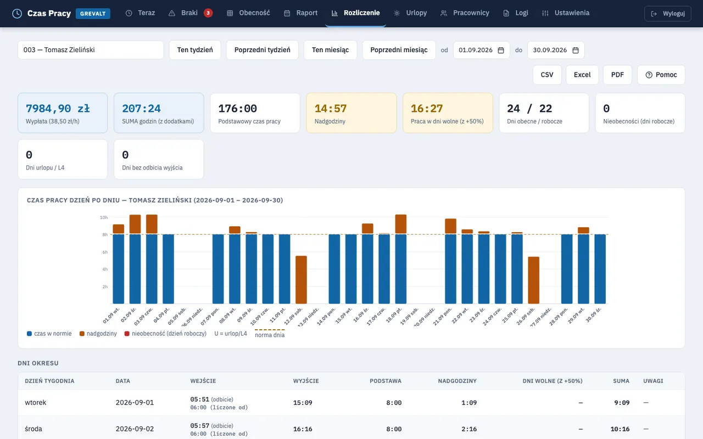
Task: Click the Dni obecne / robocze card 24 / 22
Action: pyautogui.click(x=544, y=113)
